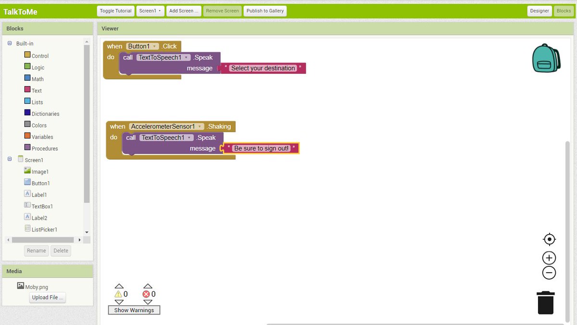Go to the next error (down arrow)
Viewport: 577px width, 325px height.
click(x=148, y=302)
